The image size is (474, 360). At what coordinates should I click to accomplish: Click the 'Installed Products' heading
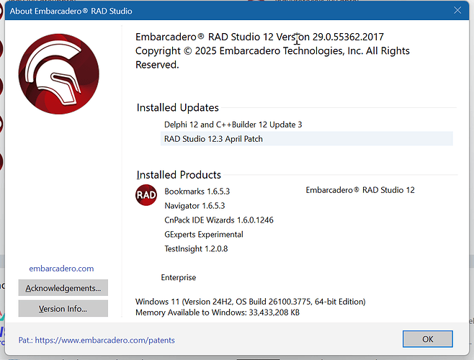coord(179,175)
